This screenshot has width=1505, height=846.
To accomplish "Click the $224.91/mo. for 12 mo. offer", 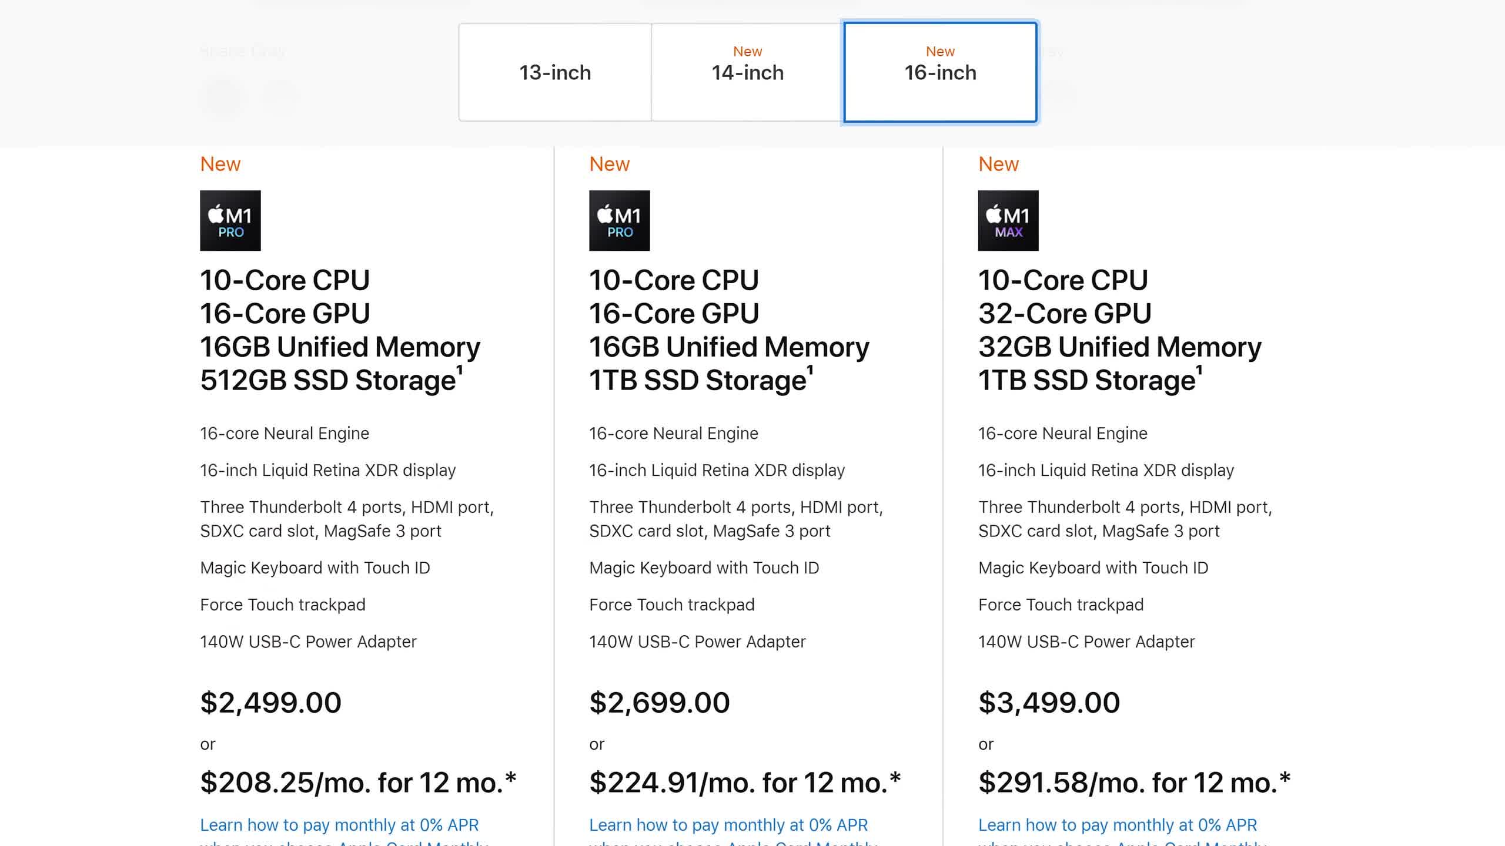I will click(x=745, y=783).
